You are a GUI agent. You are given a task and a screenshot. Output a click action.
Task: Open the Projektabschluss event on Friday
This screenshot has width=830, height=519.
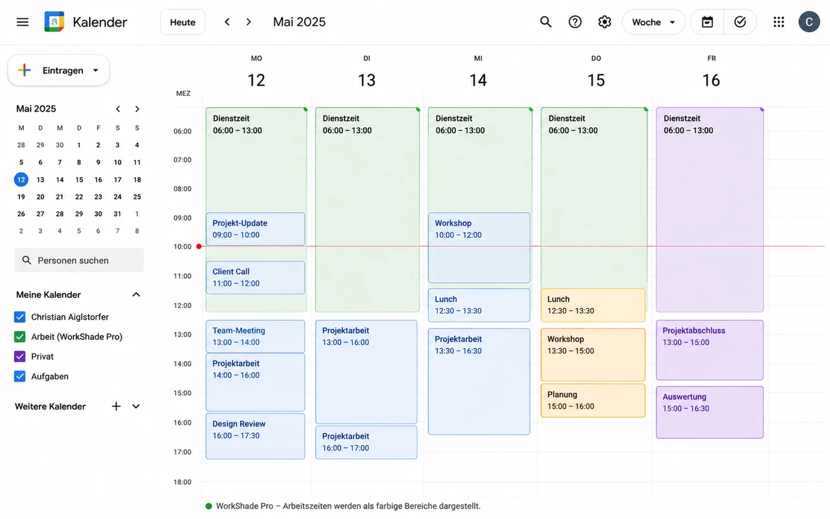click(x=710, y=350)
